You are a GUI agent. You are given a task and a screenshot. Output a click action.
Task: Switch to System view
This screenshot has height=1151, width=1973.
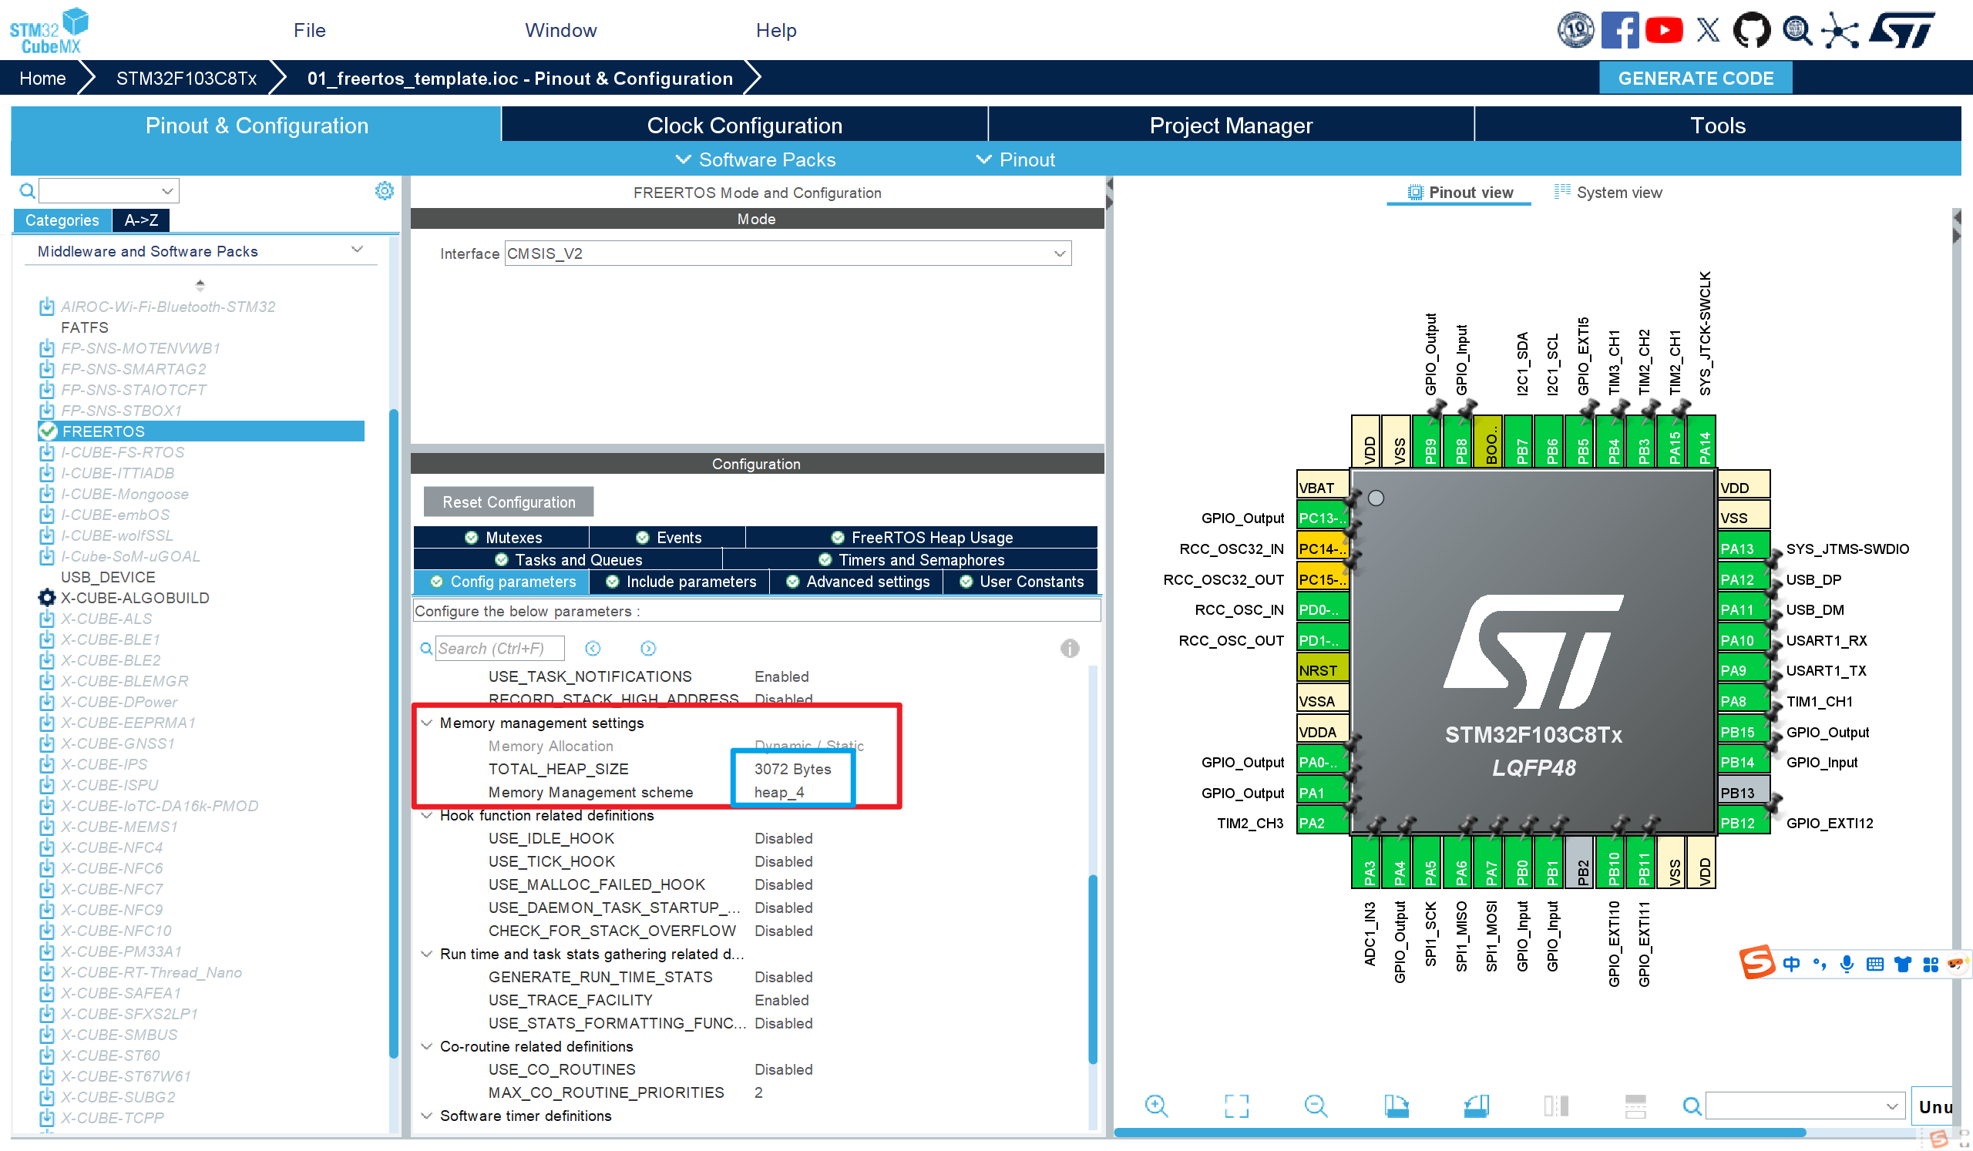point(1608,193)
